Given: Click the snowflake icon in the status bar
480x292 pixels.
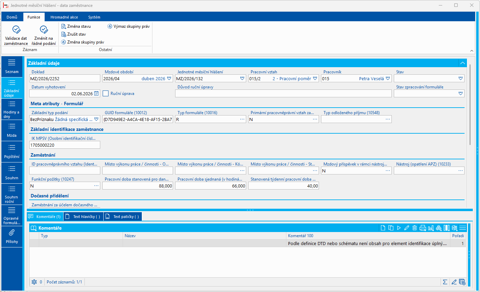Looking at the screenshot, I should pyautogui.click(x=34, y=282).
